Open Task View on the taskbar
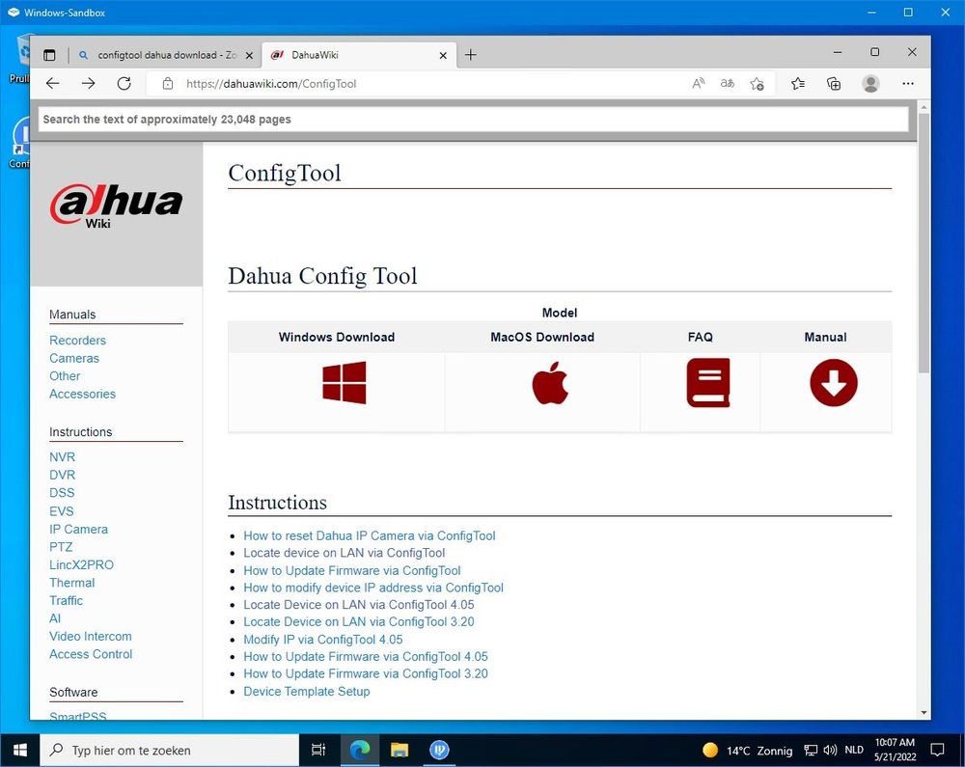This screenshot has height=767, width=965. click(x=318, y=750)
